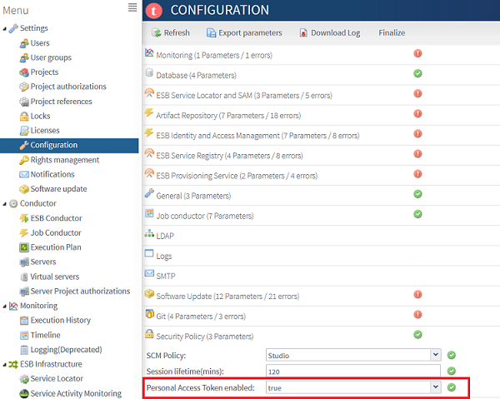The image size is (500, 399).
Task: Open Users in the Settings menu
Action: pos(39,43)
